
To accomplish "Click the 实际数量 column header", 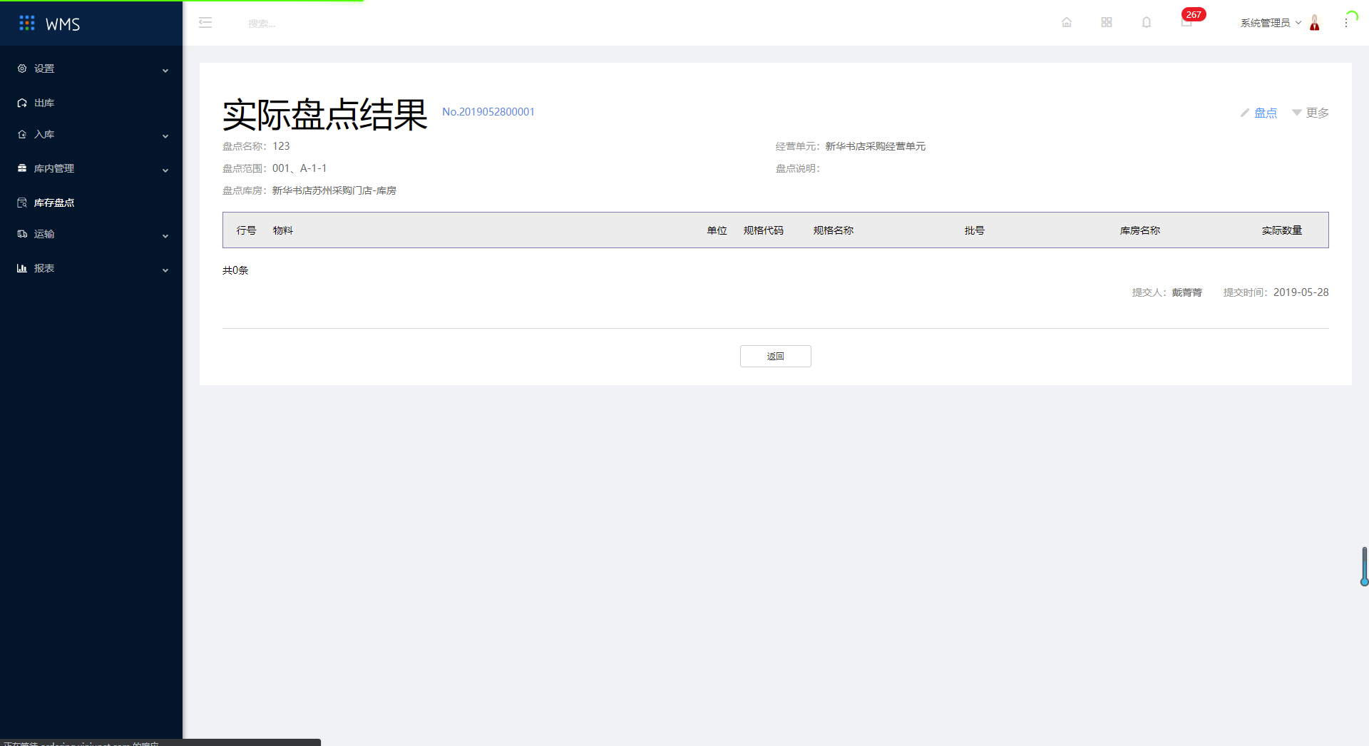I will tap(1281, 230).
